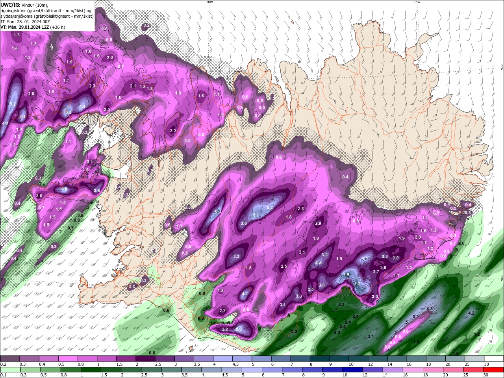The image size is (504, 378).
Task: Click the 4.0 value label on the map
Action: click(x=318, y=263)
